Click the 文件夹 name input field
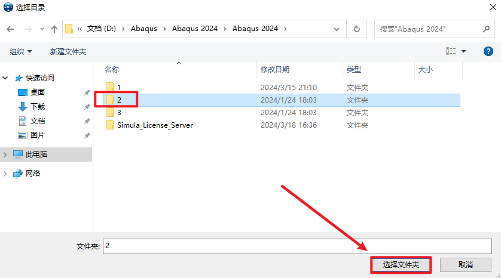The width and height of the screenshot is (501, 278). [297, 245]
